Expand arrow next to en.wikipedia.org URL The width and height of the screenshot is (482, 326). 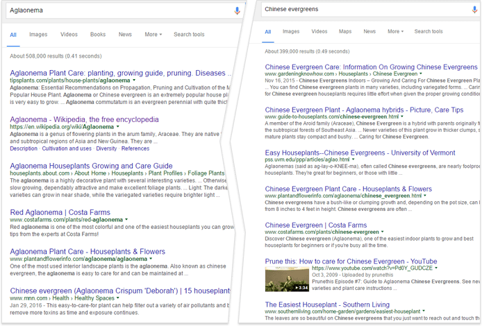pos(118,127)
